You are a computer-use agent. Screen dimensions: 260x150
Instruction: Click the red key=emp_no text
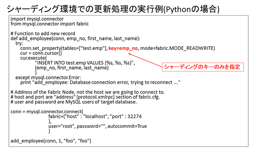point(123,48)
